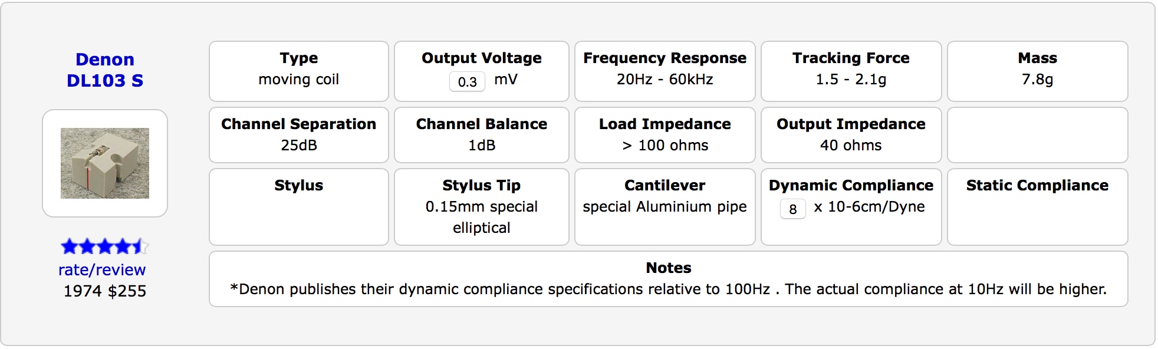Select the Type moving coil cell

pyautogui.click(x=299, y=71)
